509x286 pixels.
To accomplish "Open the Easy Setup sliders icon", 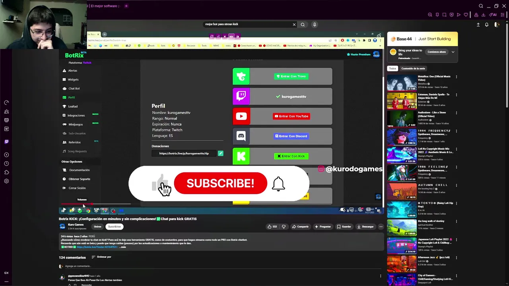I will point(502,15).
